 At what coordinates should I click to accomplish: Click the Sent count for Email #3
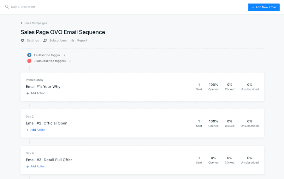tap(199, 160)
